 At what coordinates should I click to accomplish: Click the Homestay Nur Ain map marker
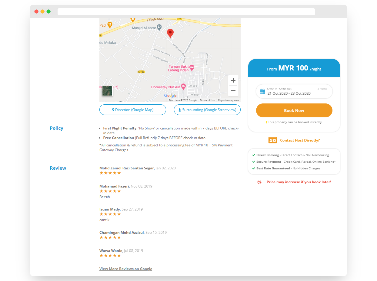pos(183,87)
